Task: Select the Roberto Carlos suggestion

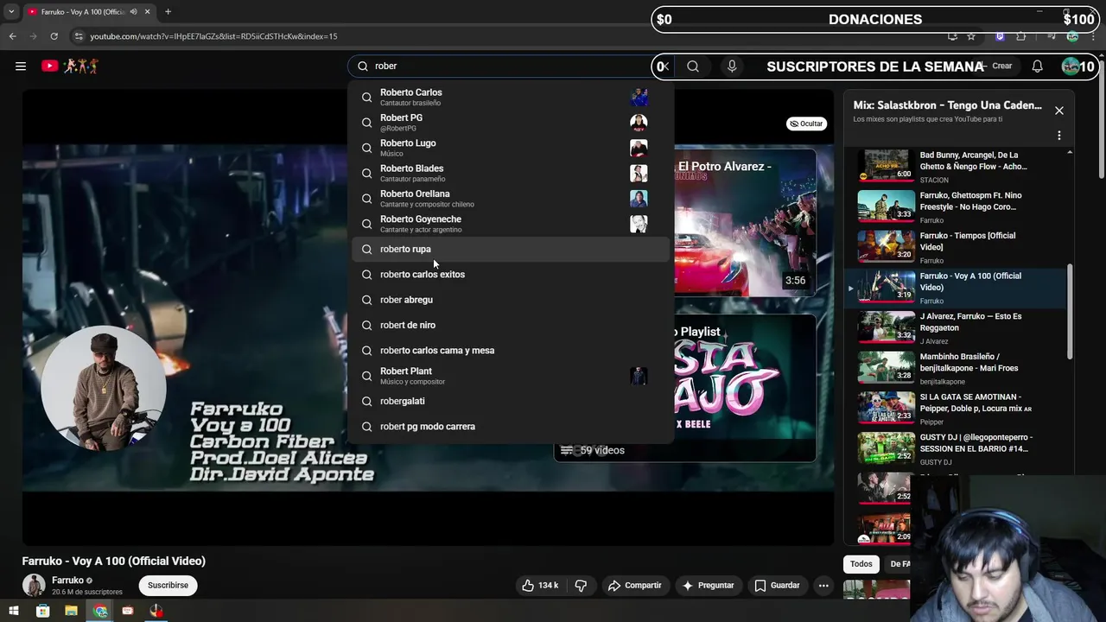Action: 511,97
